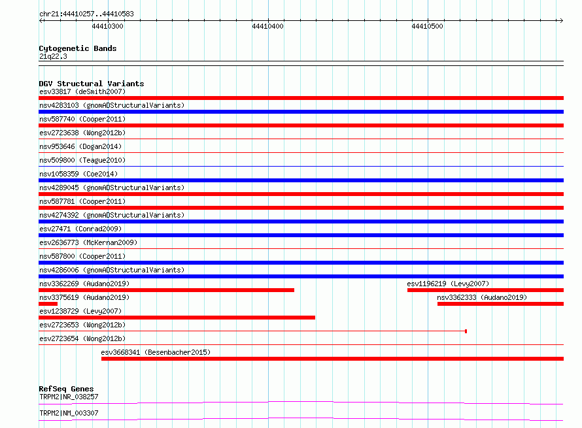
Task: Click the red bar under nsv3362269
Action: point(167,290)
